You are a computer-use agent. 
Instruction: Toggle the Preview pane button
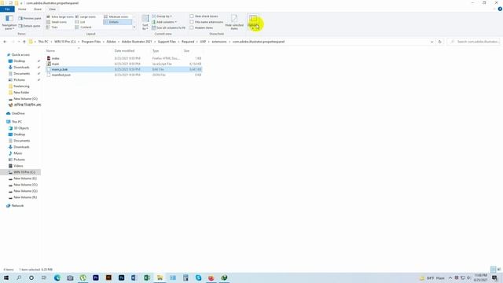click(30, 19)
